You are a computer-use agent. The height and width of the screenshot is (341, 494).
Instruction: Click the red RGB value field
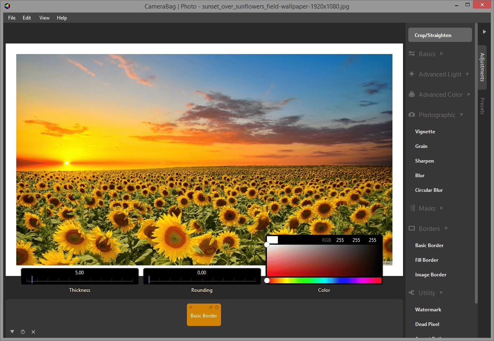pos(340,240)
